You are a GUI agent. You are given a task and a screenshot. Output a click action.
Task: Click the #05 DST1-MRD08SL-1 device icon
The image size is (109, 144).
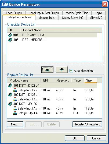pos(10,40)
